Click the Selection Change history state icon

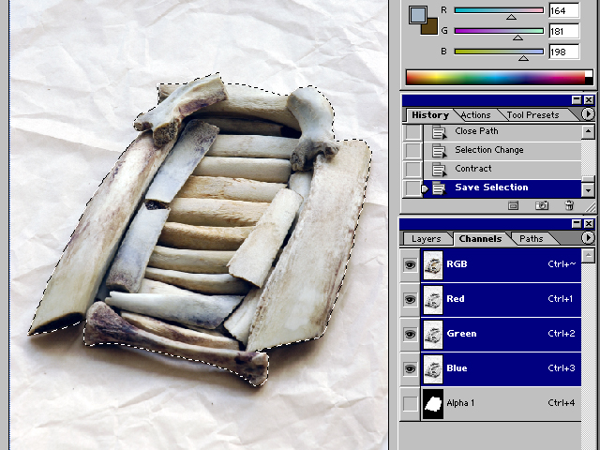[439, 150]
